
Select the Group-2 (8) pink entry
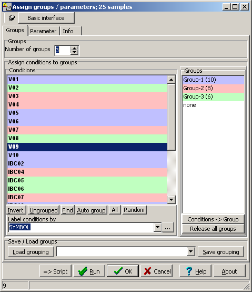(x=214, y=88)
